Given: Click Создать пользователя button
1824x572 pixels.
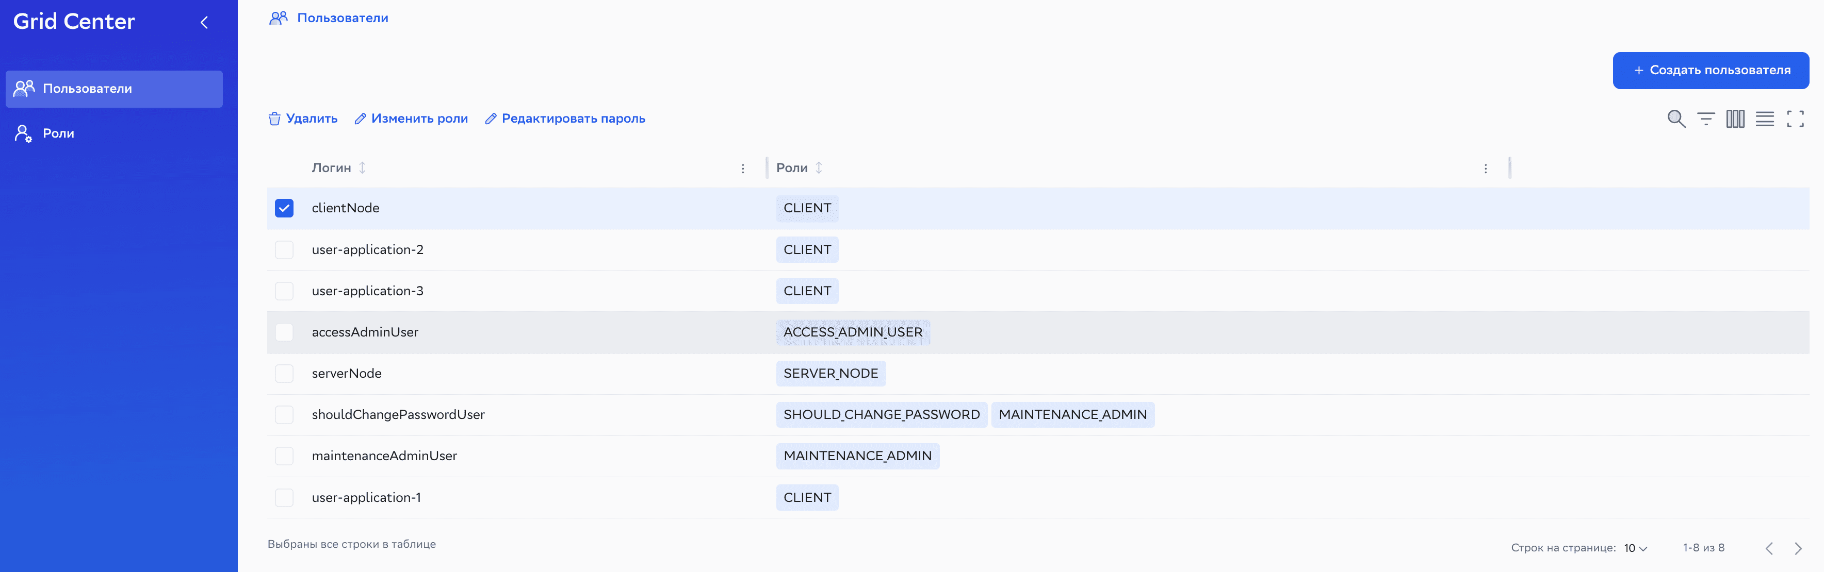Looking at the screenshot, I should click(1711, 70).
